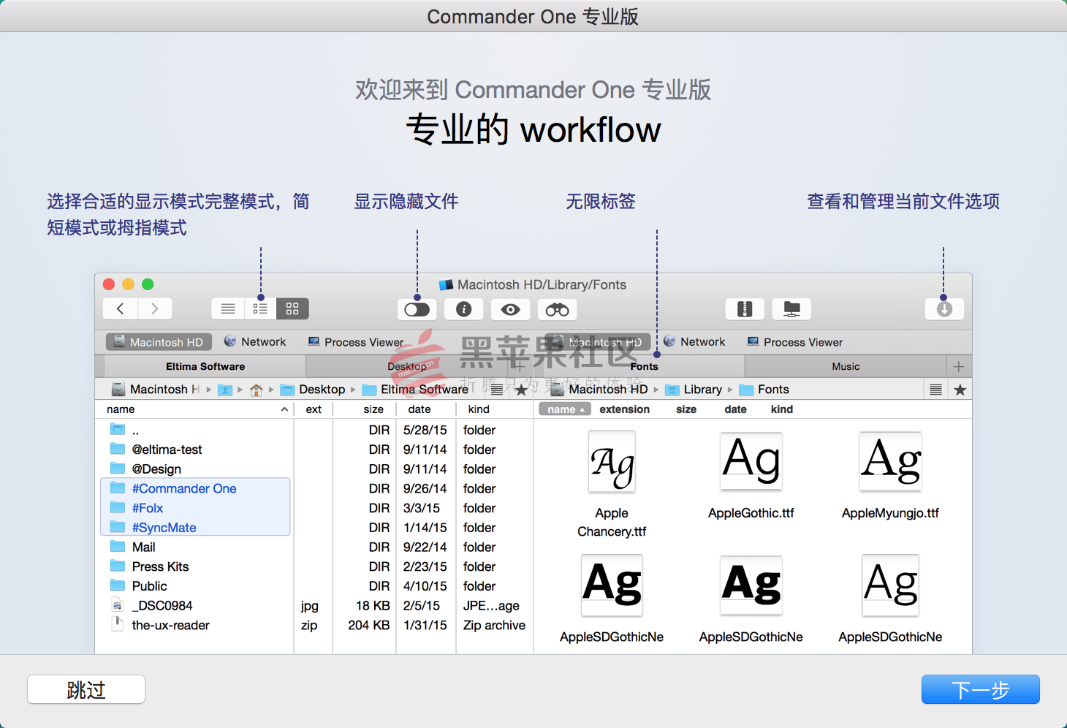The width and height of the screenshot is (1067, 728).
Task: Select Macintosh HD drive in left panel
Action: (x=159, y=342)
